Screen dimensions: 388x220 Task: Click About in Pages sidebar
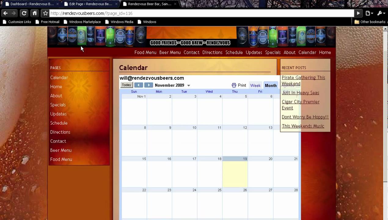pos(56,96)
